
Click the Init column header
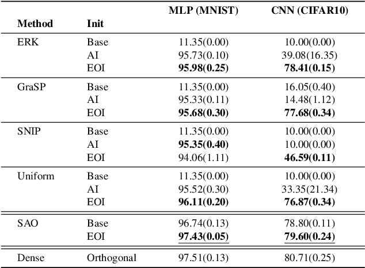pyautogui.click(x=95, y=24)
